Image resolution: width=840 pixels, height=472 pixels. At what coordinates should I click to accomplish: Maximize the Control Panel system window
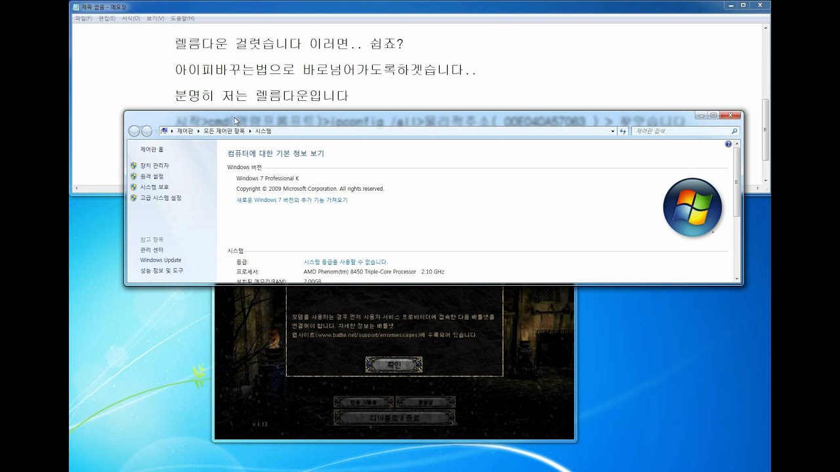pos(713,115)
